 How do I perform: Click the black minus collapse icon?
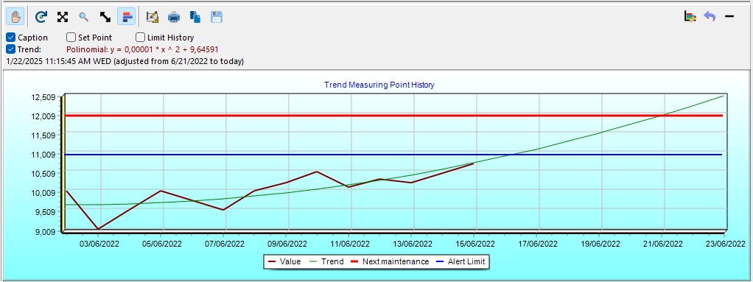[729, 17]
